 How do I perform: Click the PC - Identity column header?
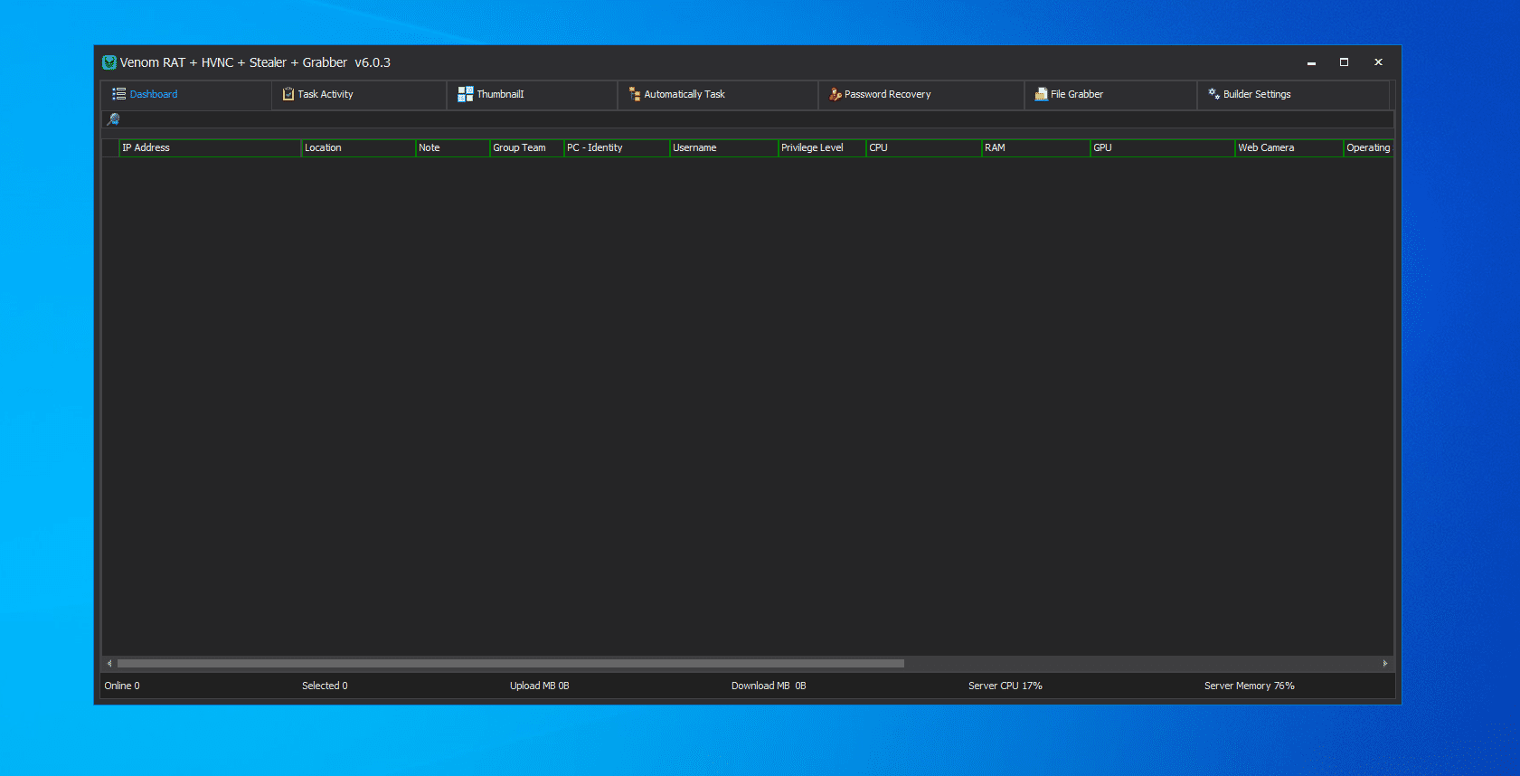617,147
